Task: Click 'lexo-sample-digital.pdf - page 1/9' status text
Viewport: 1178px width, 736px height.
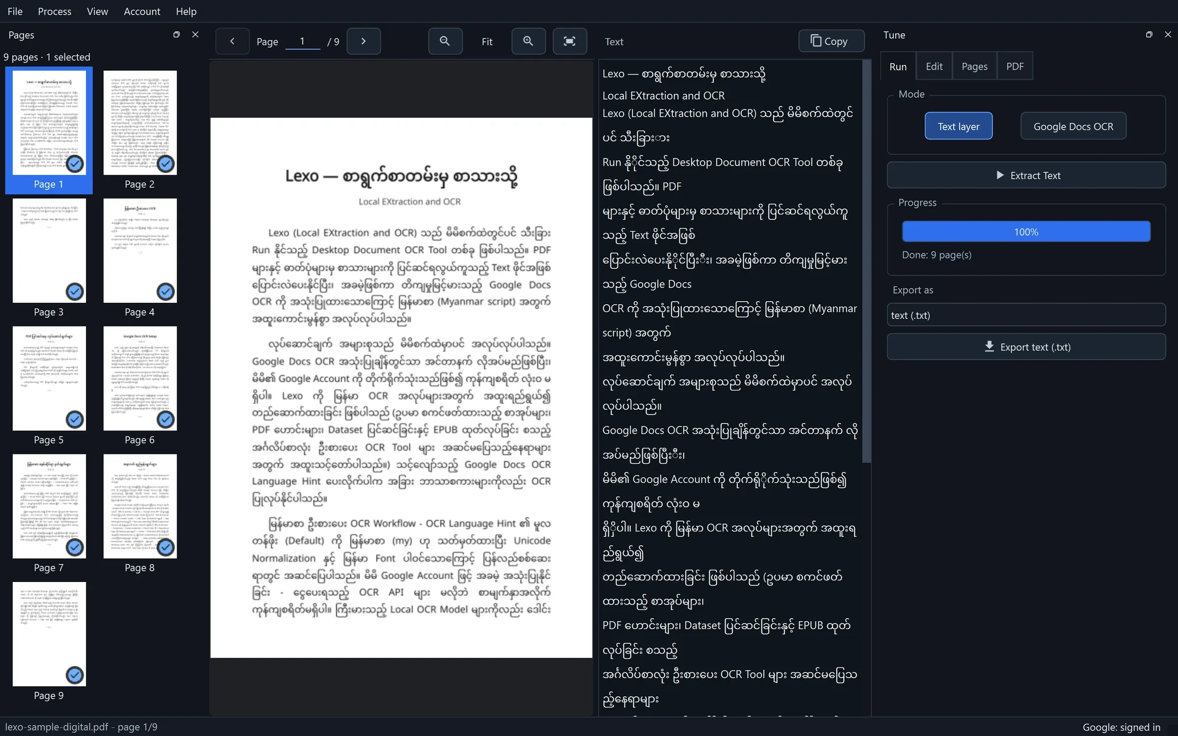Action: coord(81,727)
